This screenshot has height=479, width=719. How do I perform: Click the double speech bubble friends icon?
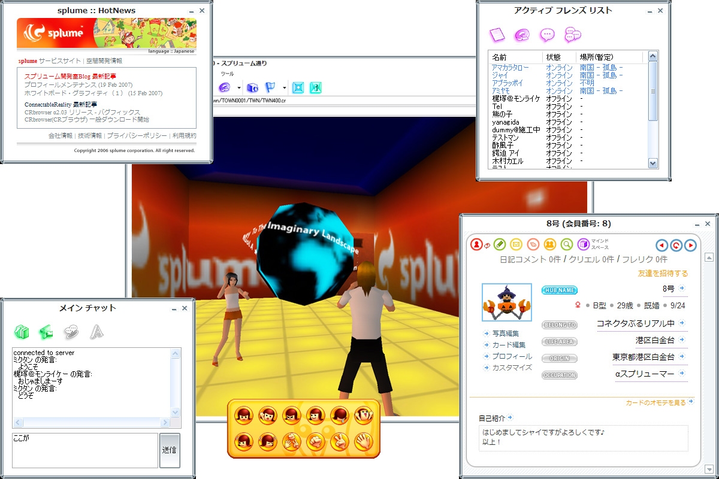[573, 35]
